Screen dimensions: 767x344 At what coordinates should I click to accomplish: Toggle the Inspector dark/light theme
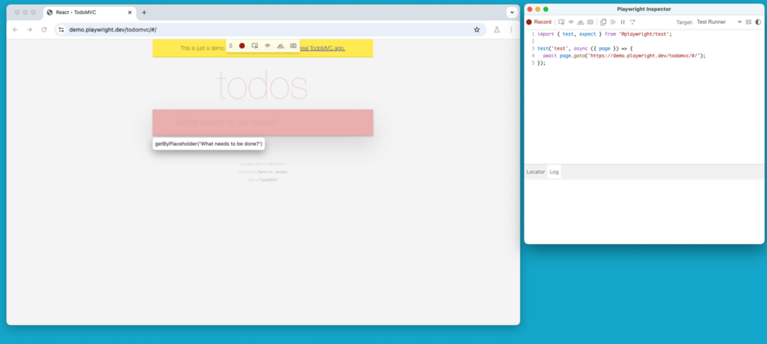[758, 22]
